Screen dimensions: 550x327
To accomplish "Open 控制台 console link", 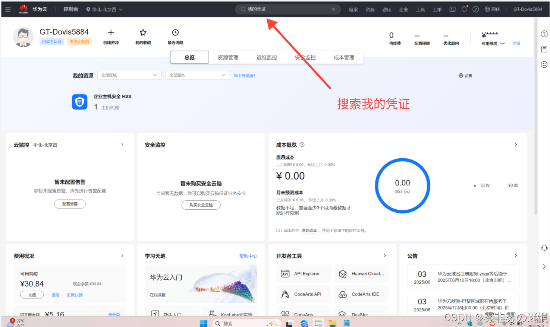I will (x=71, y=9).
